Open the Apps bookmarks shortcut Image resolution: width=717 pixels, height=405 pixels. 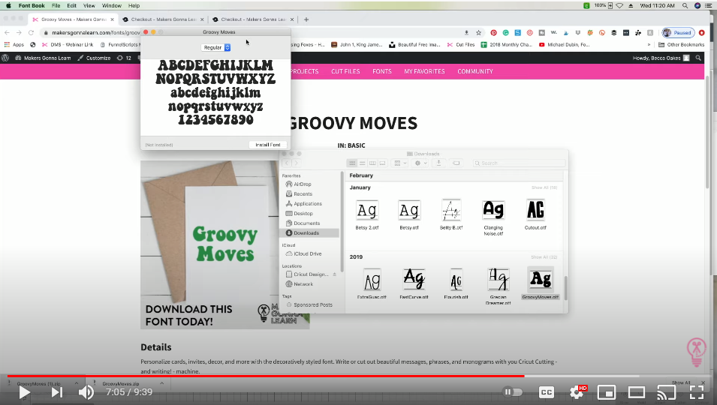pyautogui.click(x=14, y=45)
